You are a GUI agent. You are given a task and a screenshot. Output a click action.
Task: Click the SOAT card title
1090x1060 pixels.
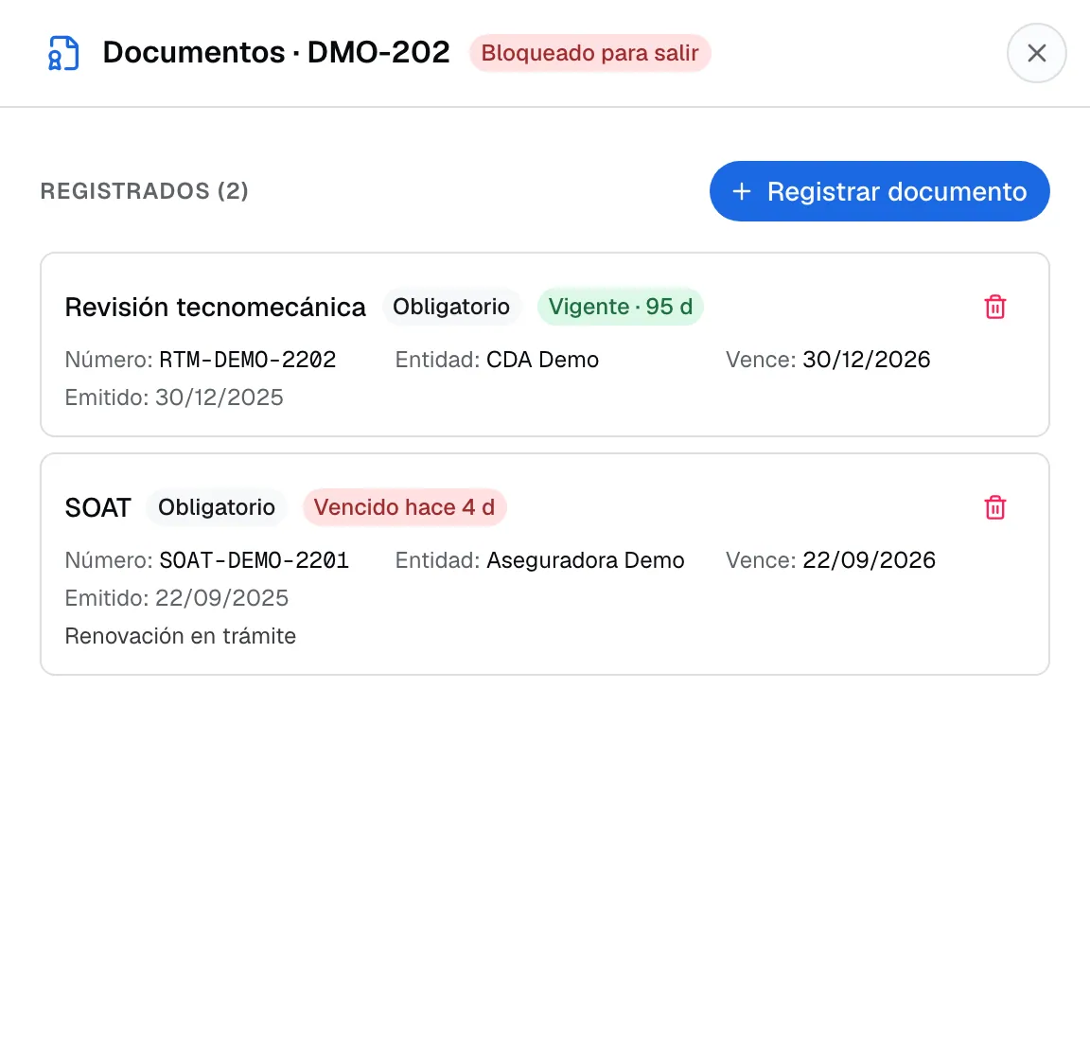click(x=98, y=507)
